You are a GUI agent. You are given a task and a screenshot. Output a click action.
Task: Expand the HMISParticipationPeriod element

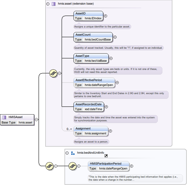point(131,166)
